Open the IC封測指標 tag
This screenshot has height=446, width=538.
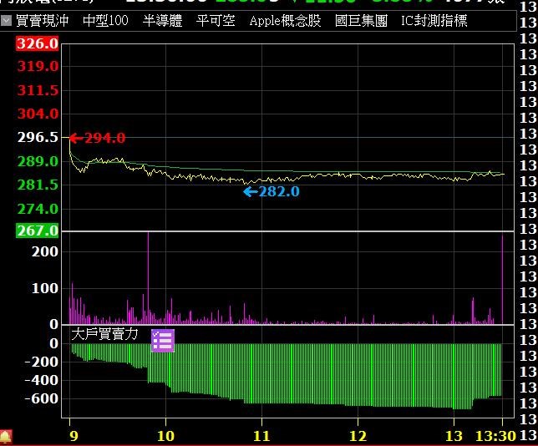434,21
